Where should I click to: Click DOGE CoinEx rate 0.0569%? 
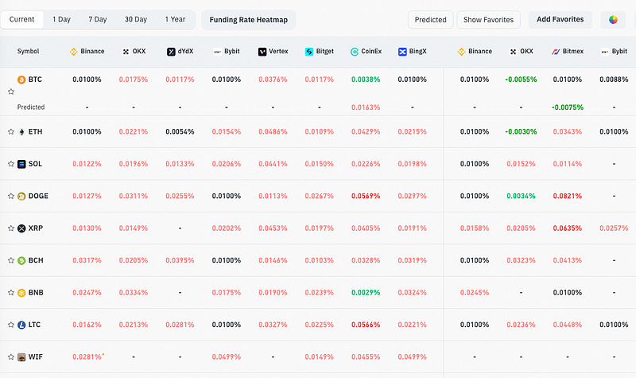[x=366, y=196]
